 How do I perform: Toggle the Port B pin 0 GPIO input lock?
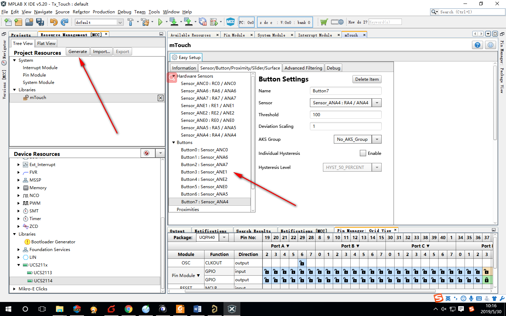point(319,271)
